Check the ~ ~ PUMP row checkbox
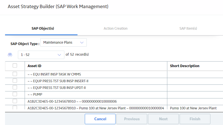 click(15, 94)
